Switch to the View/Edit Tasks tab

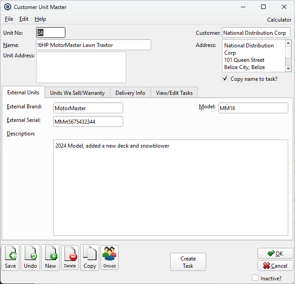tap(174, 93)
